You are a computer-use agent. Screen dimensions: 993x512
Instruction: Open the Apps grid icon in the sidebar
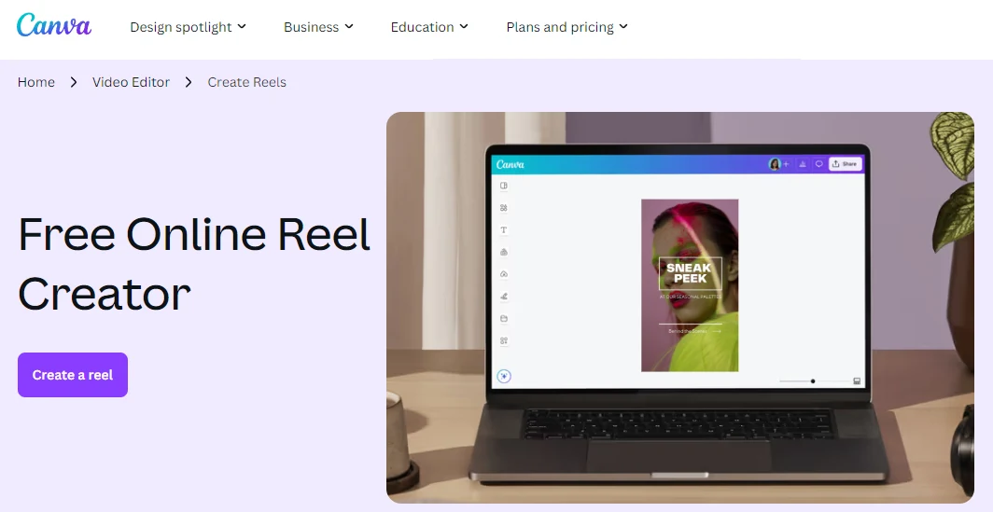pyautogui.click(x=503, y=340)
